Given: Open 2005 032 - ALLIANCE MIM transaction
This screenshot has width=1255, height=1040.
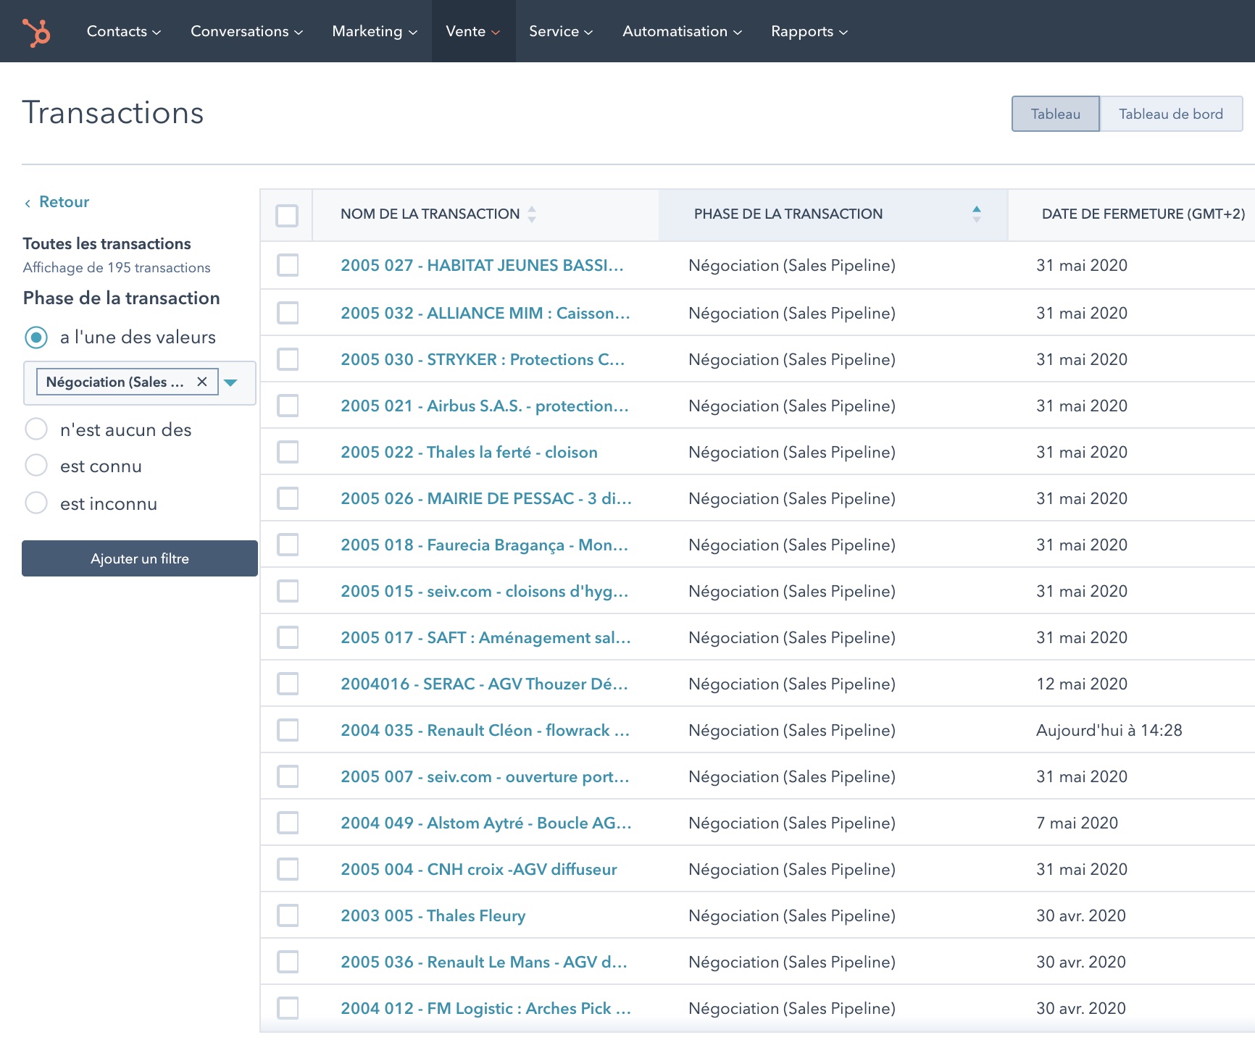Looking at the screenshot, I should [x=485, y=313].
